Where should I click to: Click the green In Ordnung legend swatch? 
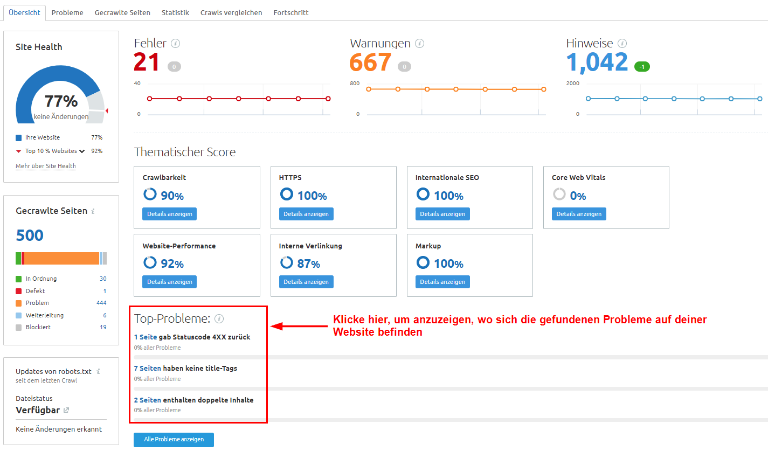point(18,279)
